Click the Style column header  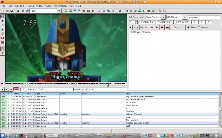[x=47, y=93]
